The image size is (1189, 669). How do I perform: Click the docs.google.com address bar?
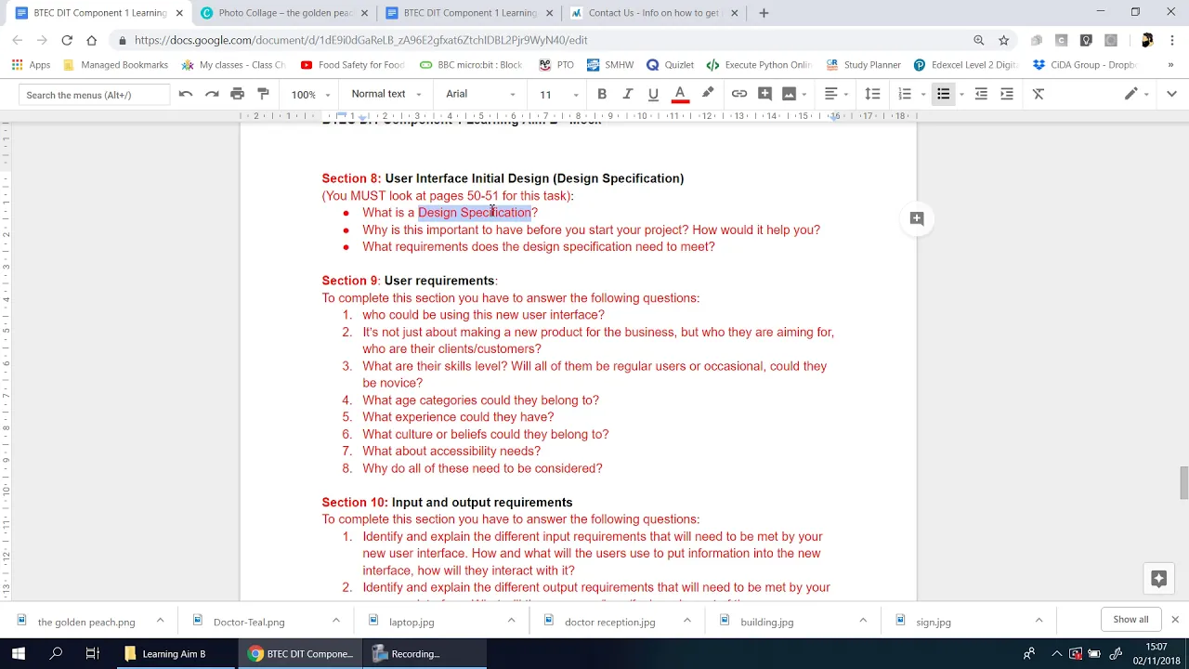pyautogui.click(x=539, y=40)
